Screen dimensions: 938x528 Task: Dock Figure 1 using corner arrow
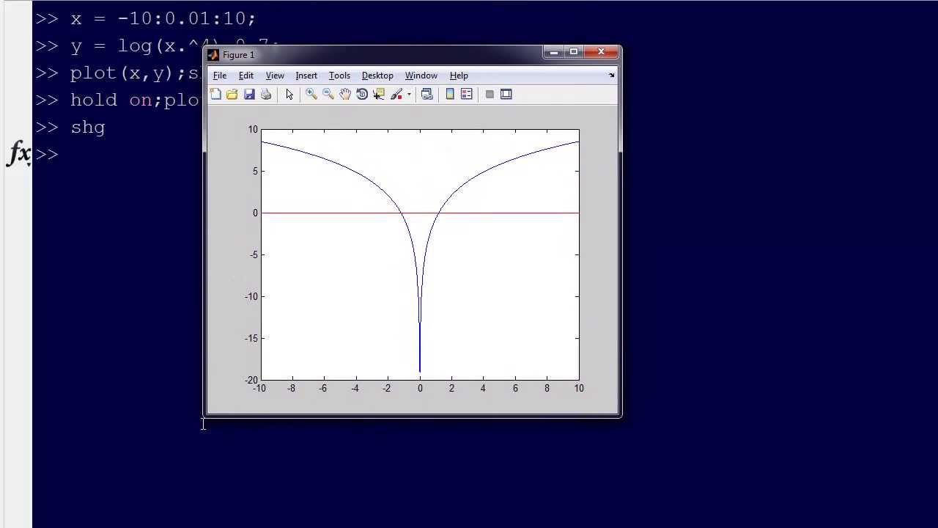point(611,75)
